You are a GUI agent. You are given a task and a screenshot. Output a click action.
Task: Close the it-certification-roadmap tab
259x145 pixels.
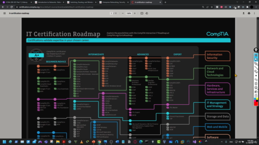click(x=160, y=2)
